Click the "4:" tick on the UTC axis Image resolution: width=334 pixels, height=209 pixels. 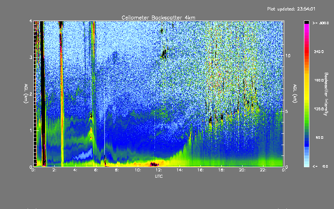click(76, 170)
